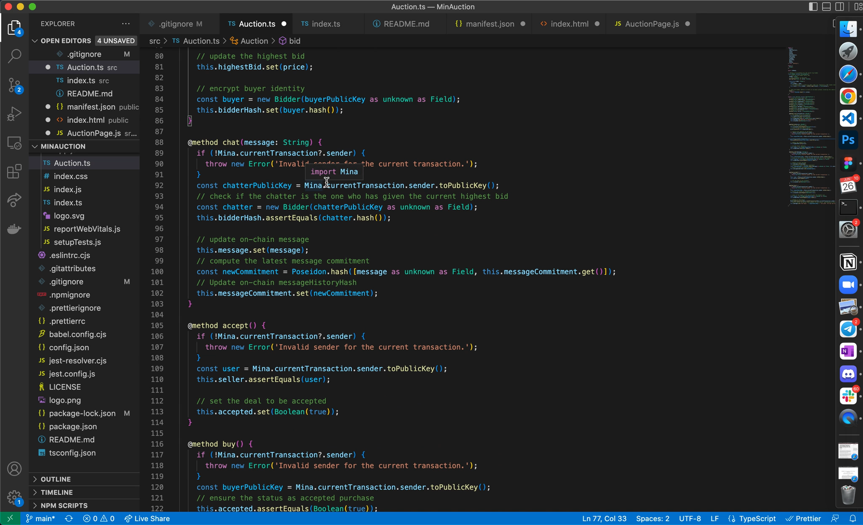Open the Manage gear icon

[x=14, y=497]
